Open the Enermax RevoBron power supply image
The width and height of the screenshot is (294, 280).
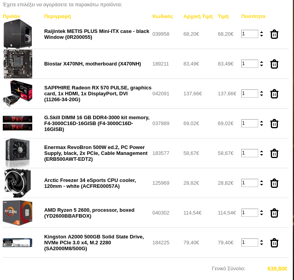17,153
